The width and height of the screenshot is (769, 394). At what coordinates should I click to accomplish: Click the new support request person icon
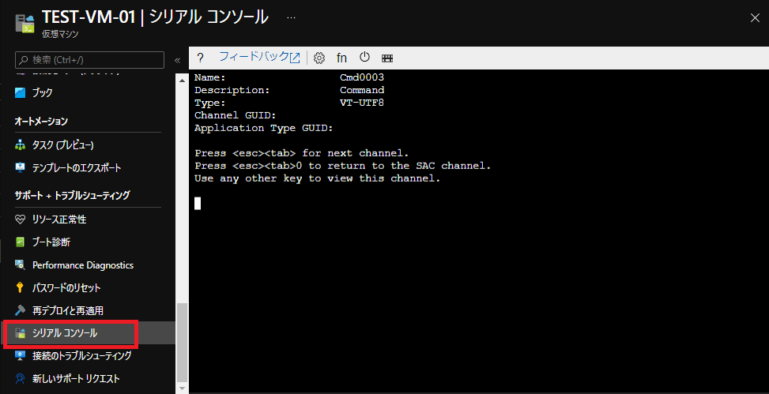point(20,379)
